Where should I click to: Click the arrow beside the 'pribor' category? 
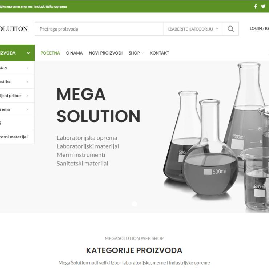coord(27,96)
